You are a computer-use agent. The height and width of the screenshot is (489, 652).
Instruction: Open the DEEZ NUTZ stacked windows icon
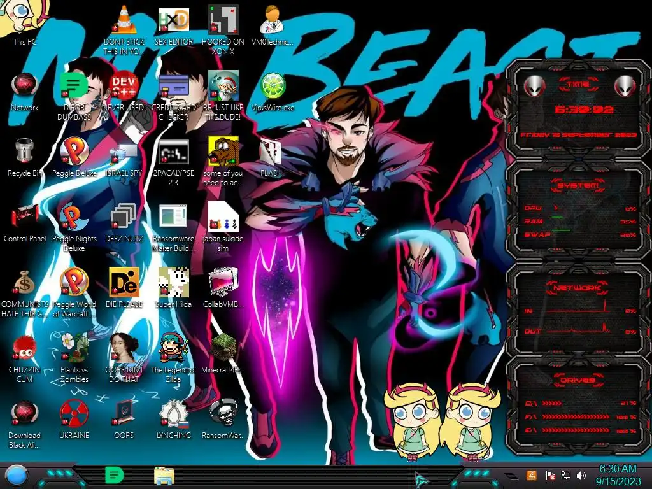coord(124,216)
